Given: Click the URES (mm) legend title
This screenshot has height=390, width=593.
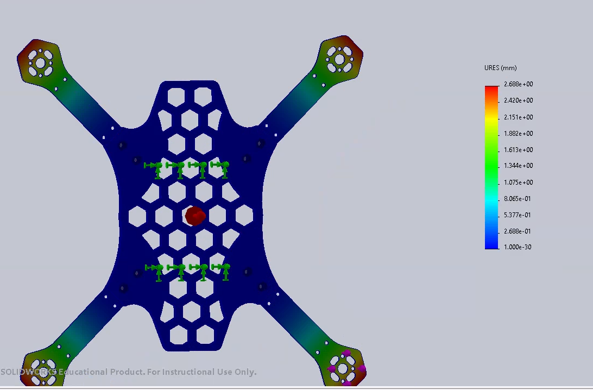Looking at the screenshot, I should click(x=500, y=68).
